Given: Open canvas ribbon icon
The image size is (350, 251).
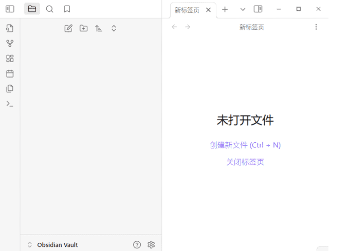Looking at the screenshot, I should pos(10,59).
